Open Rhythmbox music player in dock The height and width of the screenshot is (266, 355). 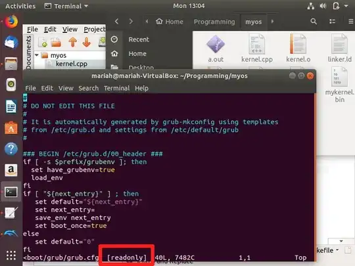(x=11, y=85)
